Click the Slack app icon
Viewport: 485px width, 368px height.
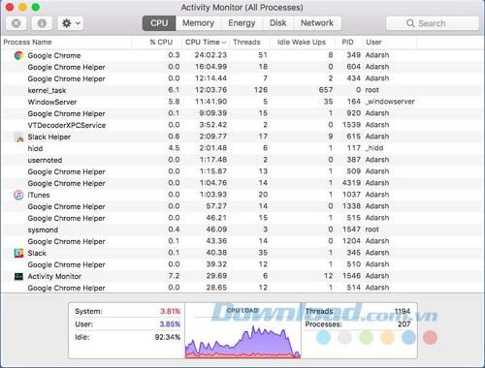pos(18,253)
